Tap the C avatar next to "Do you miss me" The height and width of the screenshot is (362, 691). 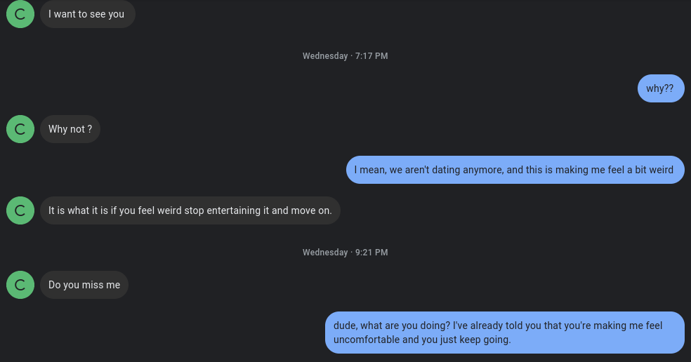[x=20, y=285]
